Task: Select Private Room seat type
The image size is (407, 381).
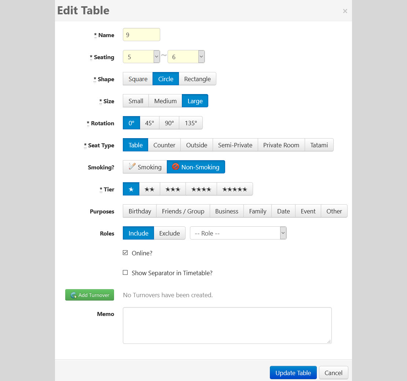Action: 281,145
